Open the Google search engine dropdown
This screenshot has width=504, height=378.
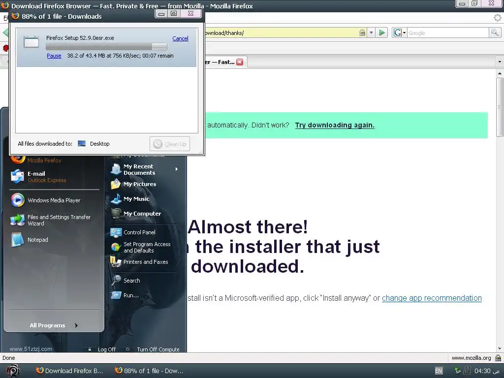tap(400, 32)
